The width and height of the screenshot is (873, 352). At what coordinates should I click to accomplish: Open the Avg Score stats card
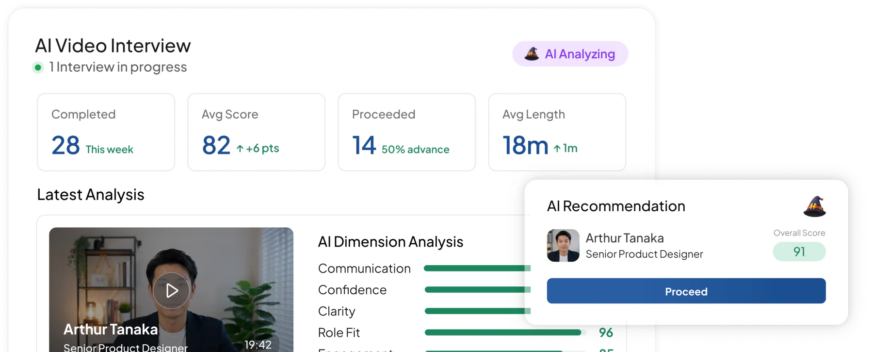(x=257, y=132)
